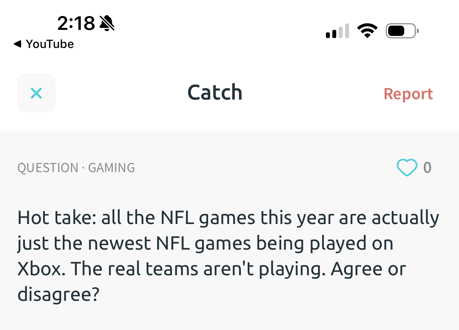Tap the cellular signal bars icon
Viewport: 459px width, 330px height.
tap(337, 31)
